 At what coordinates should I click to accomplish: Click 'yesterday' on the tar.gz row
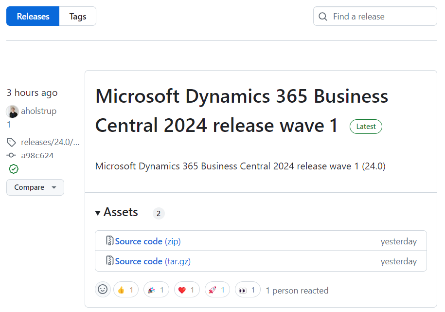[x=398, y=261]
